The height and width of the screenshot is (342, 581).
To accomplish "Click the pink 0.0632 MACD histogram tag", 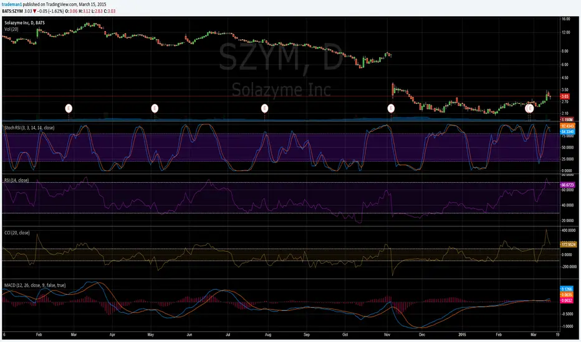I will (x=567, y=300).
